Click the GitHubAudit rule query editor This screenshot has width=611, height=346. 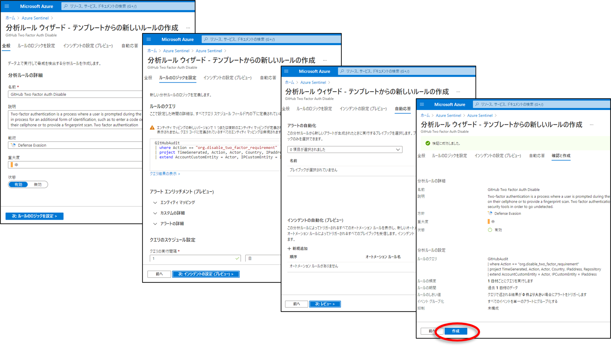coord(215,154)
